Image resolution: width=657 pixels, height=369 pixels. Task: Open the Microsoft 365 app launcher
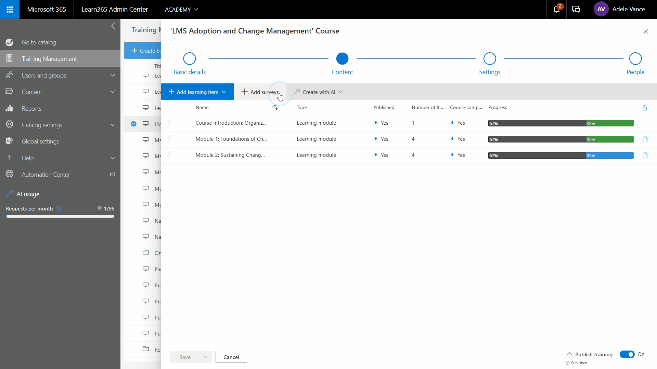click(x=10, y=9)
